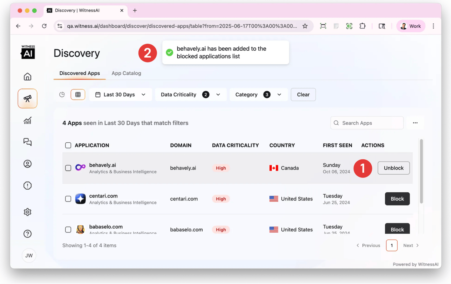Click the centari.com app logo

pyautogui.click(x=80, y=199)
